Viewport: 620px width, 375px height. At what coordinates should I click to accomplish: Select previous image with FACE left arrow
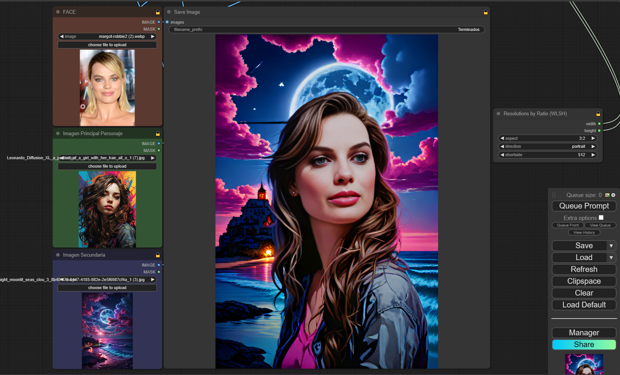click(62, 37)
